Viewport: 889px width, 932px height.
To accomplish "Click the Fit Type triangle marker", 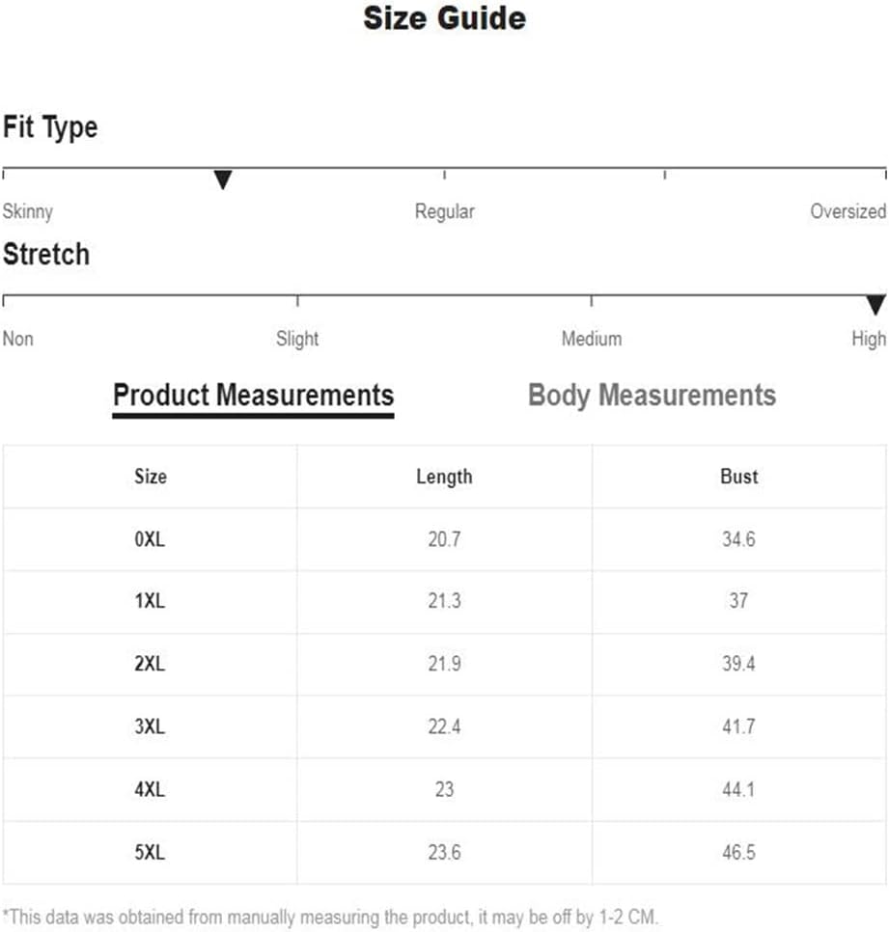I will [x=222, y=179].
